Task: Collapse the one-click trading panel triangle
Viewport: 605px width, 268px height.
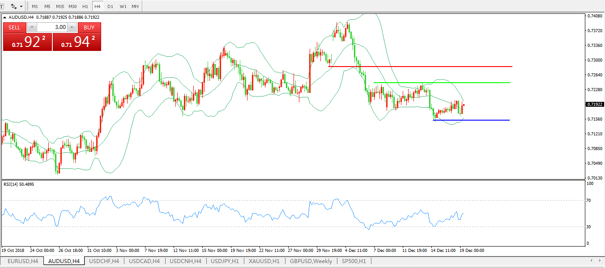Action: point(5,17)
